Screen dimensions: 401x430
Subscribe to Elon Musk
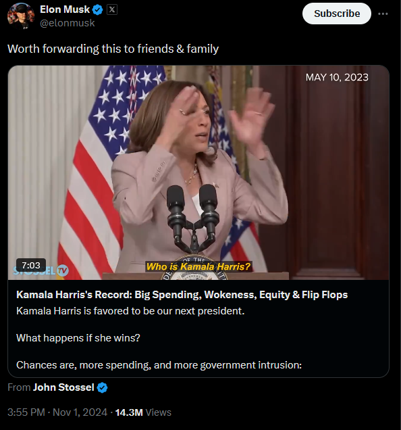pos(337,14)
